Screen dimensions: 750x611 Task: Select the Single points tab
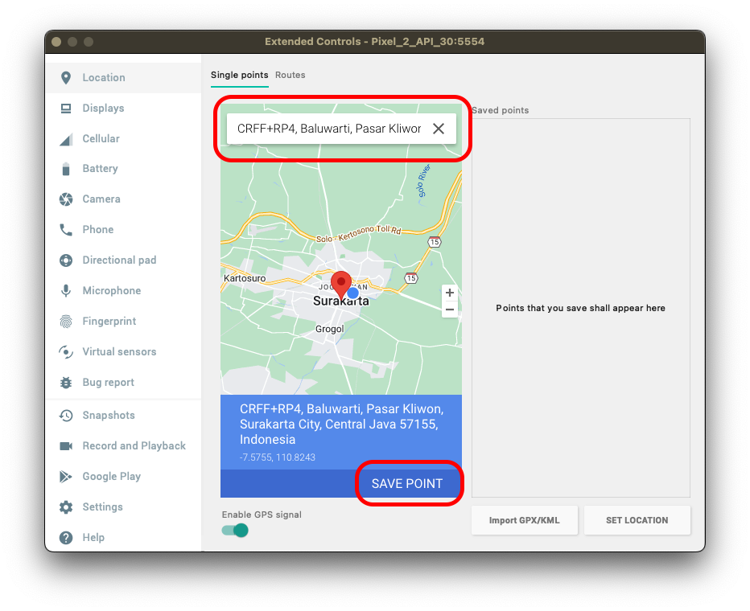coord(239,75)
